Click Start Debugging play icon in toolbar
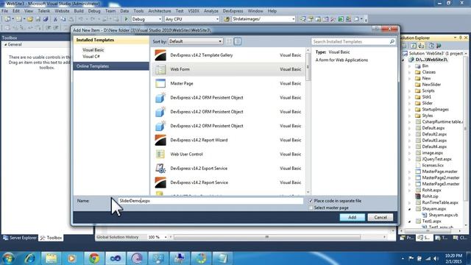Image resolution: width=471 pixels, height=265 pixels. (x=126, y=19)
